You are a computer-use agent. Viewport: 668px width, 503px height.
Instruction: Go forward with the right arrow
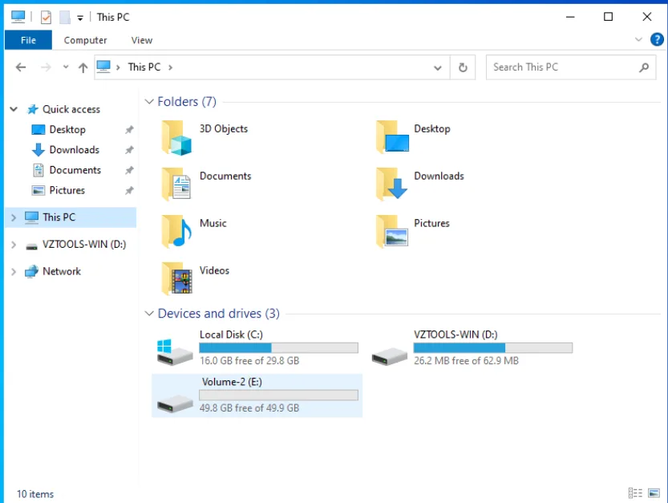[x=46, y=67]
